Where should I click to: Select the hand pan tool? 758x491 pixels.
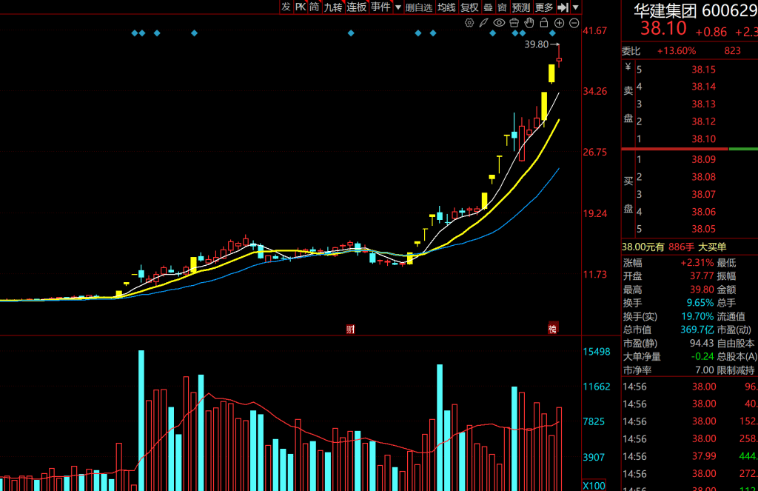[529, 23]
